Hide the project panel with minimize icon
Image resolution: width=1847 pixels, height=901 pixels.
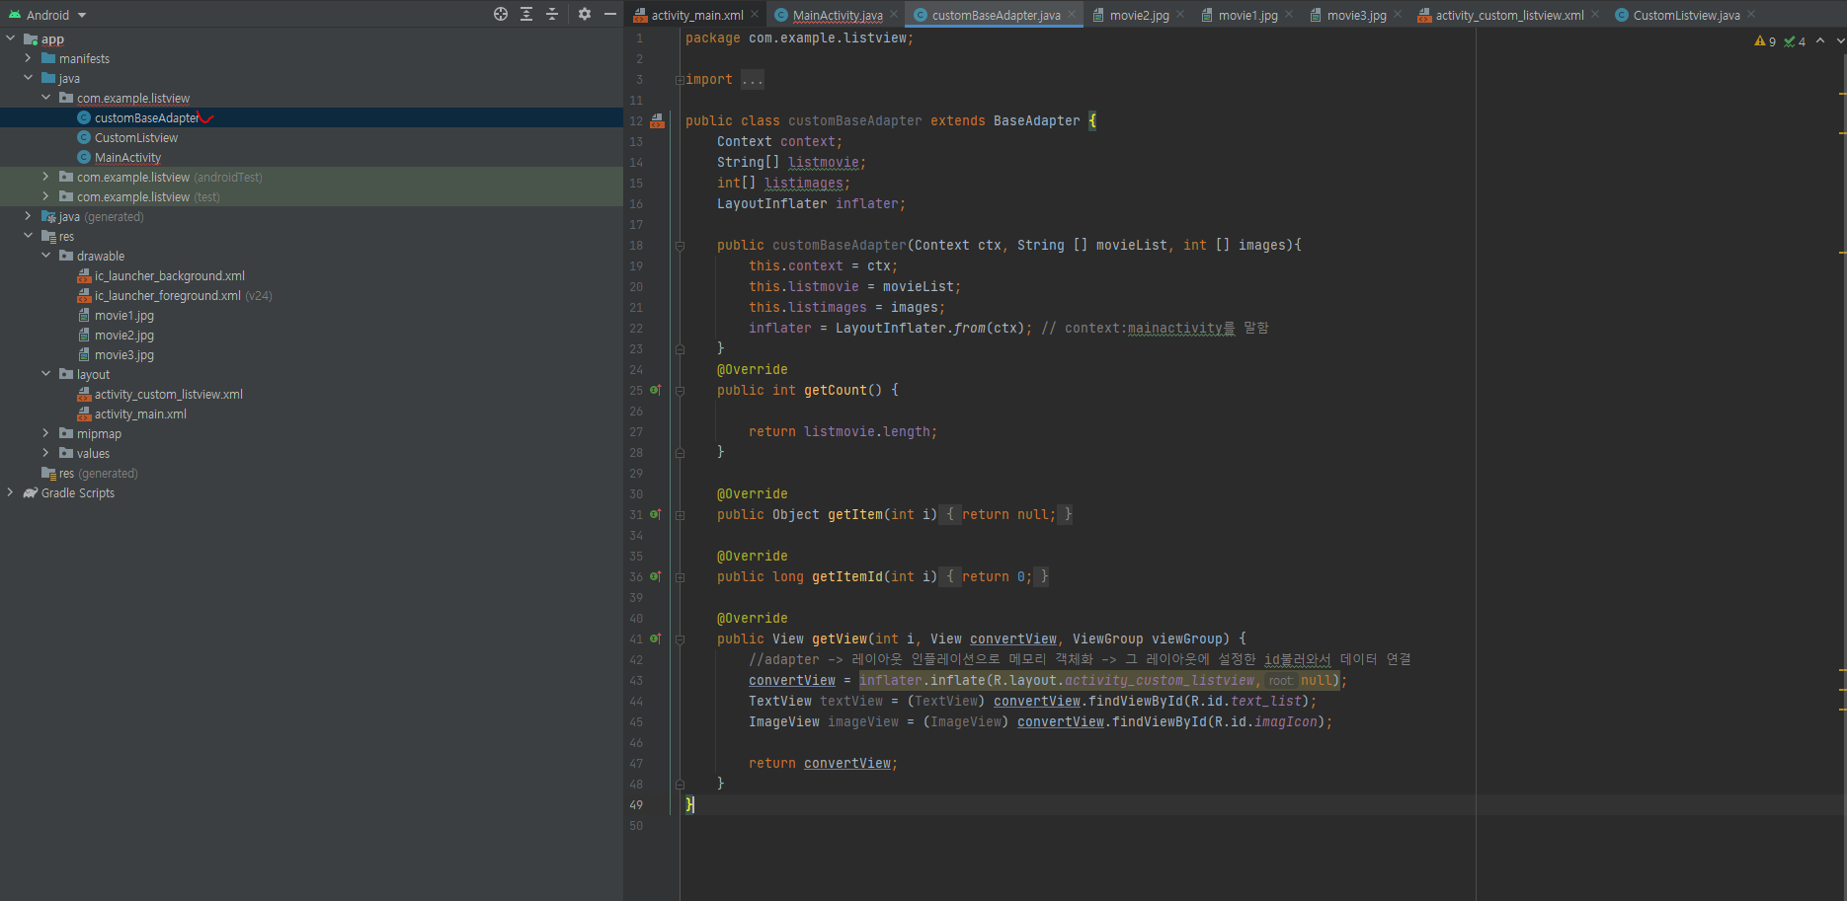click(x=610, y=14)
